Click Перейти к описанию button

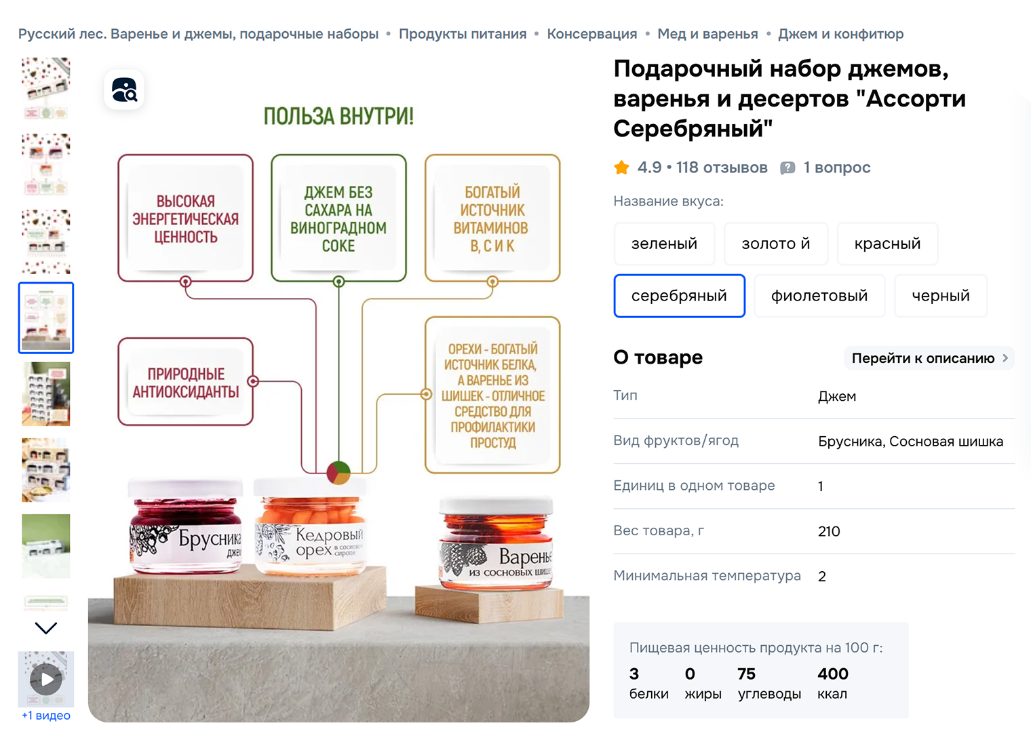pos(929,358)
